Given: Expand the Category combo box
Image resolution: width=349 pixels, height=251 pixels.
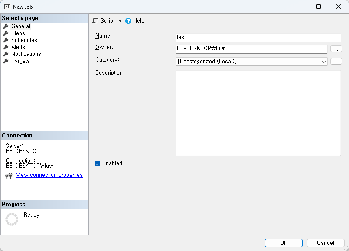Looking at the screenshot, I should click(251, 62).
